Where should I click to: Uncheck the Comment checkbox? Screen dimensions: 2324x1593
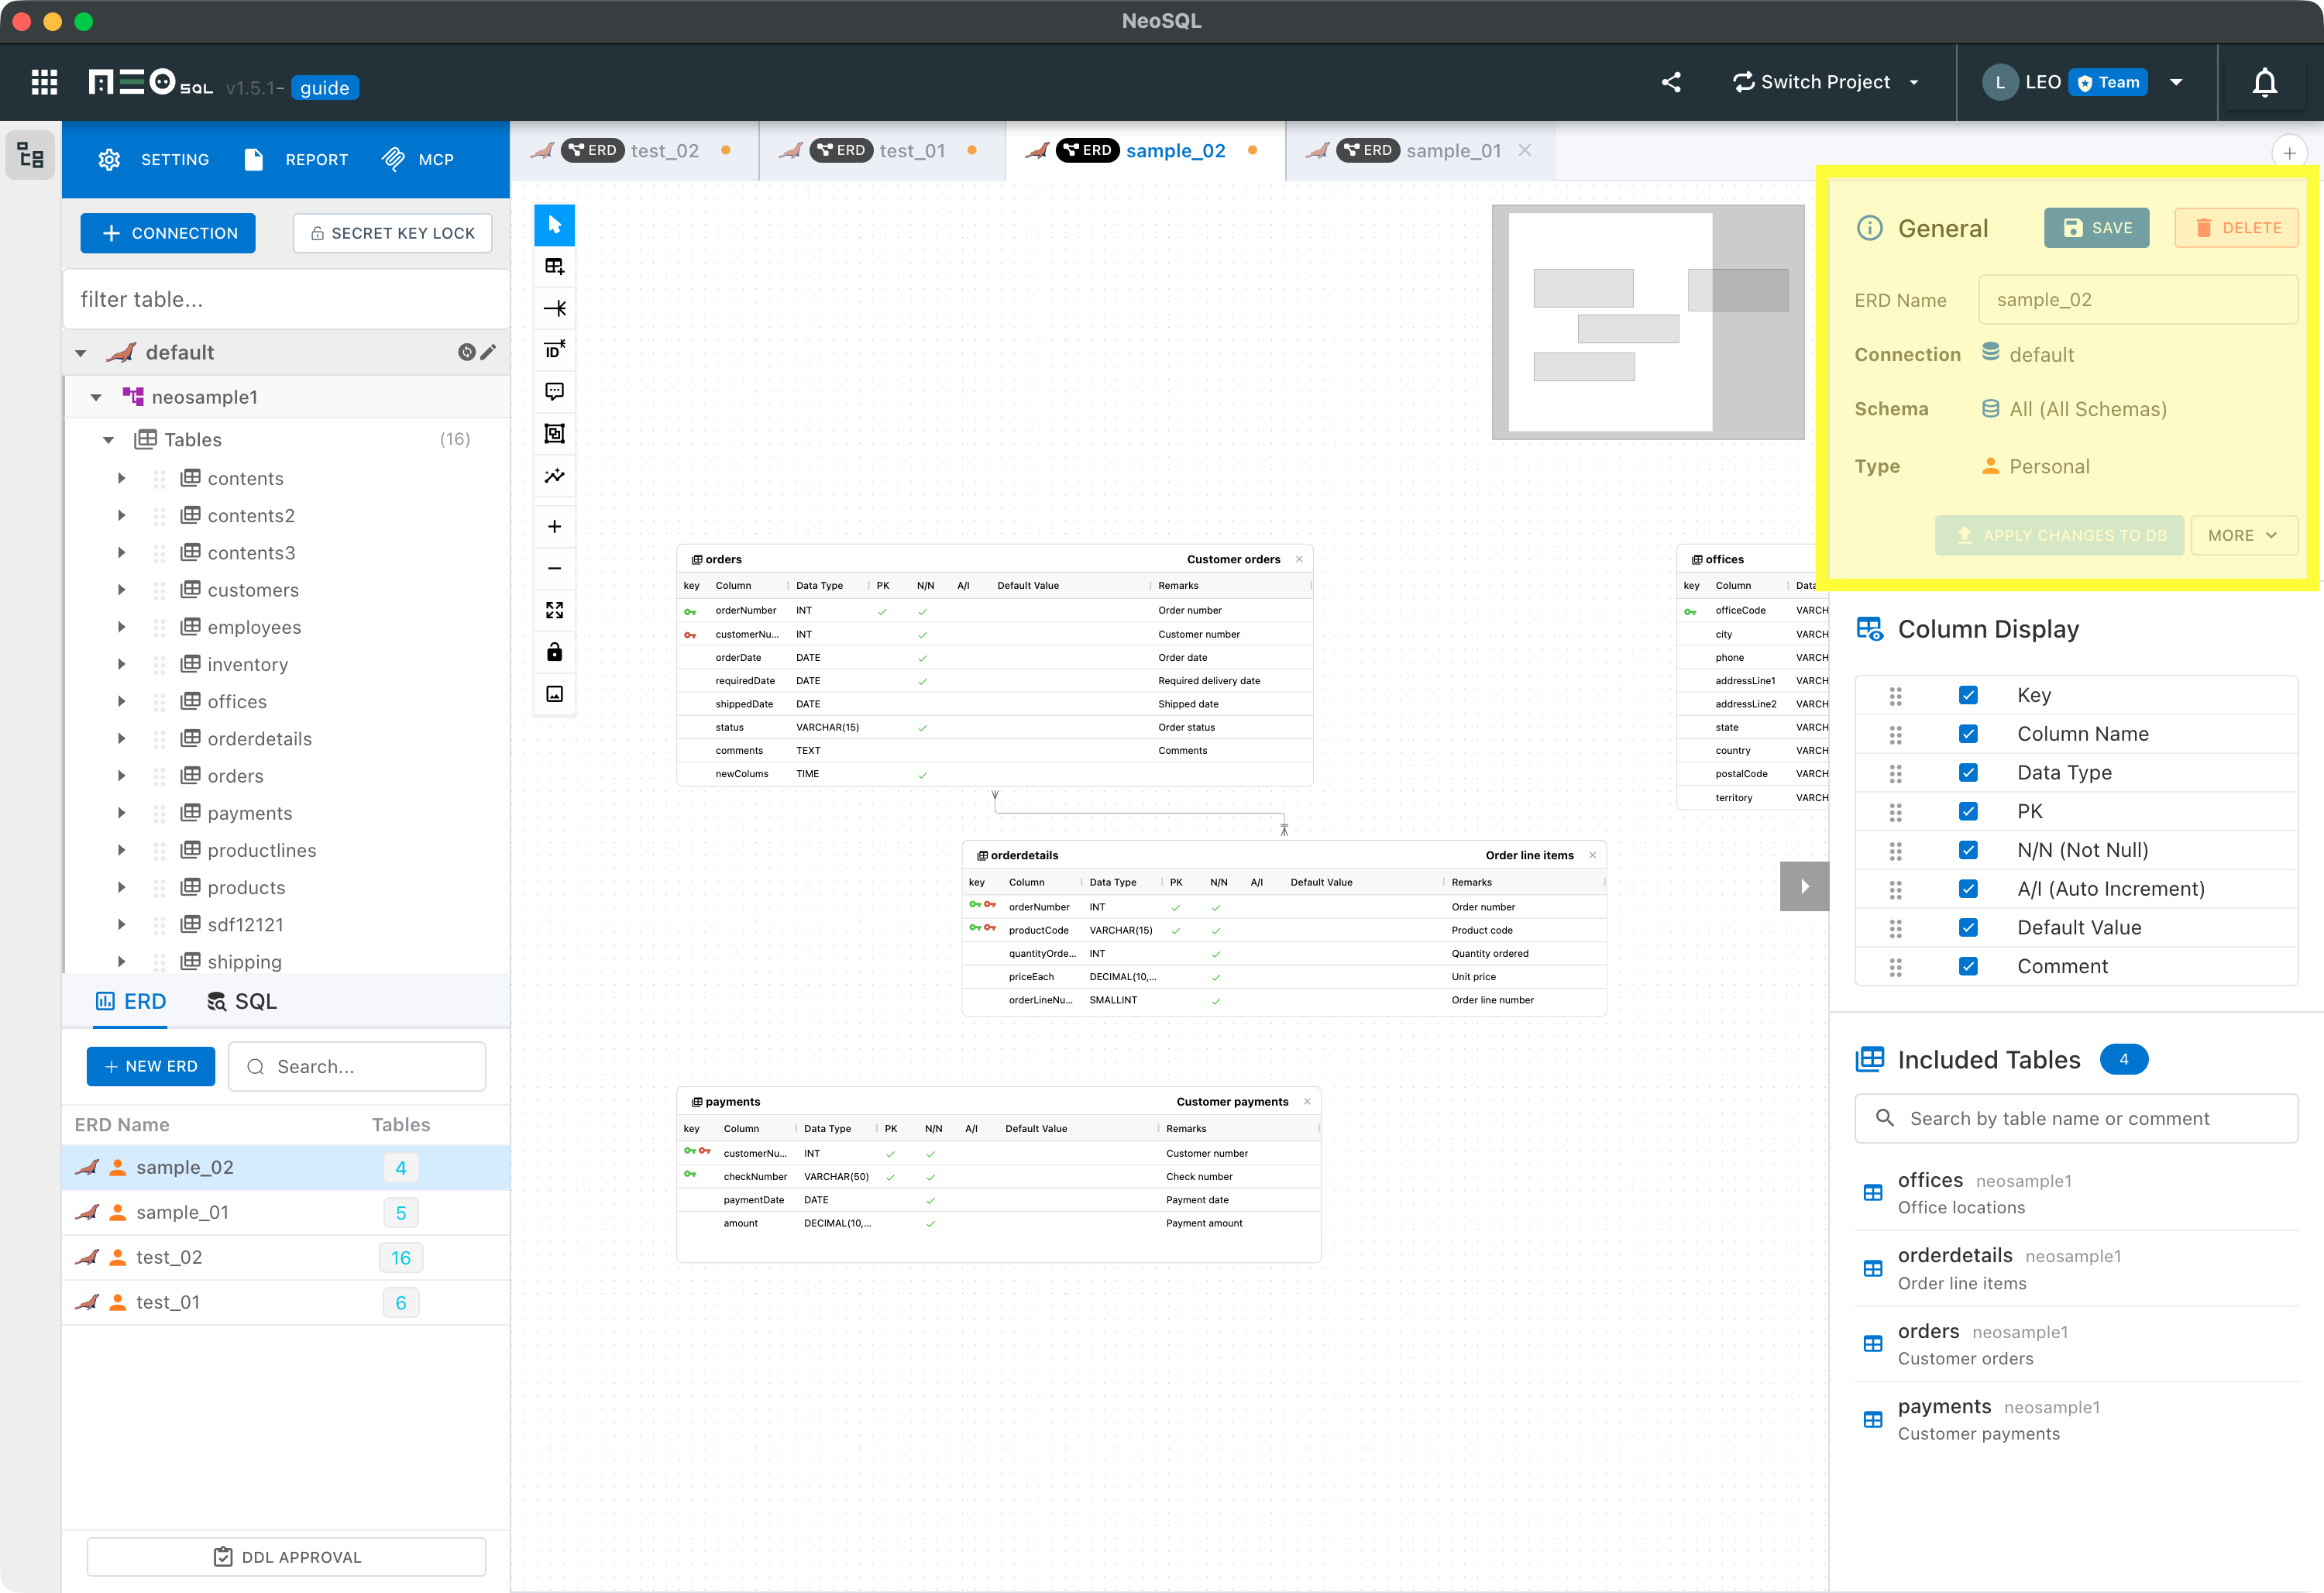click(x=1968, y=966)
